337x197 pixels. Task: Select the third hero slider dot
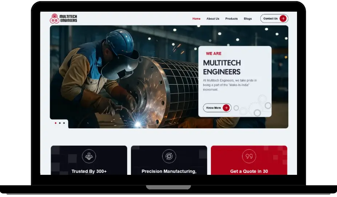(x=64, y=123)
